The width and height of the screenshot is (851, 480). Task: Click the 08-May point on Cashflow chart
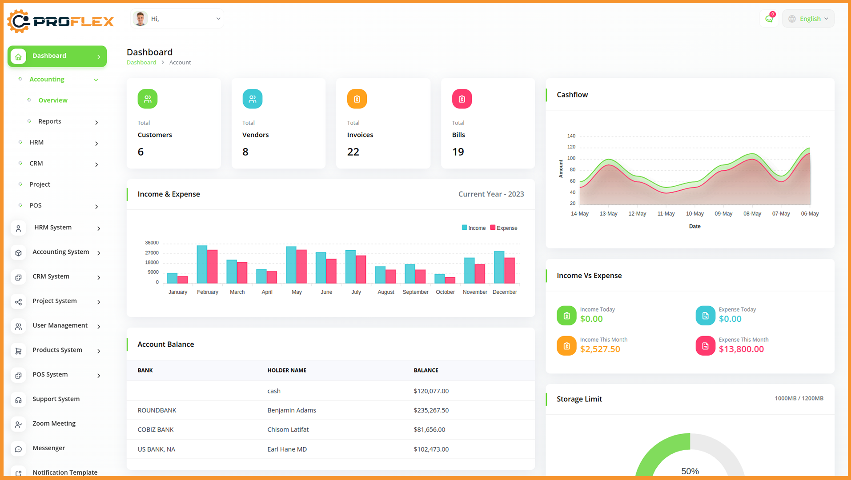[x=752, y=159]
